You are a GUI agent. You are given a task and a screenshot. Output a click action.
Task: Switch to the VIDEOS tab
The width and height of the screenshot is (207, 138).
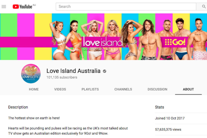[x=60, y=89]
